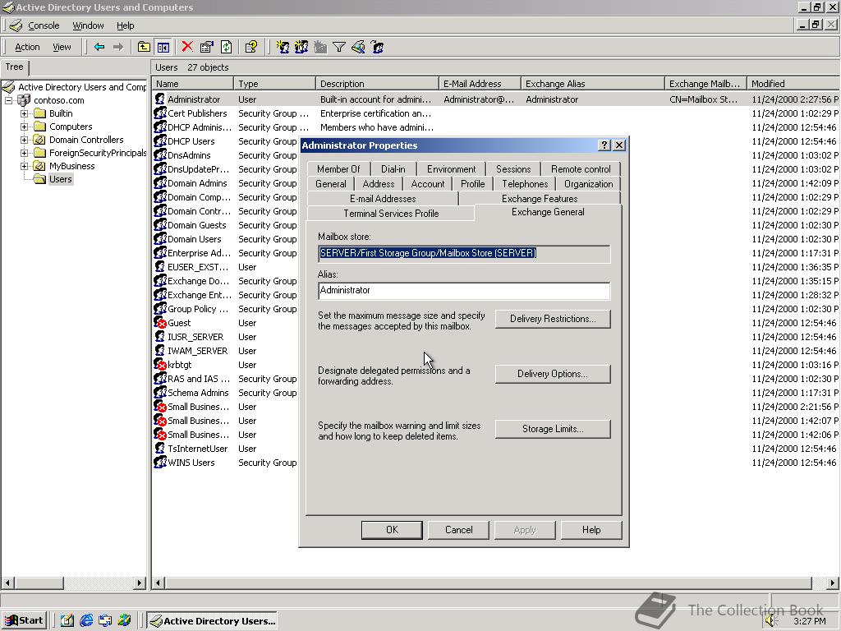Click the krbtgt disabled account icon

(x=160, y=364)
